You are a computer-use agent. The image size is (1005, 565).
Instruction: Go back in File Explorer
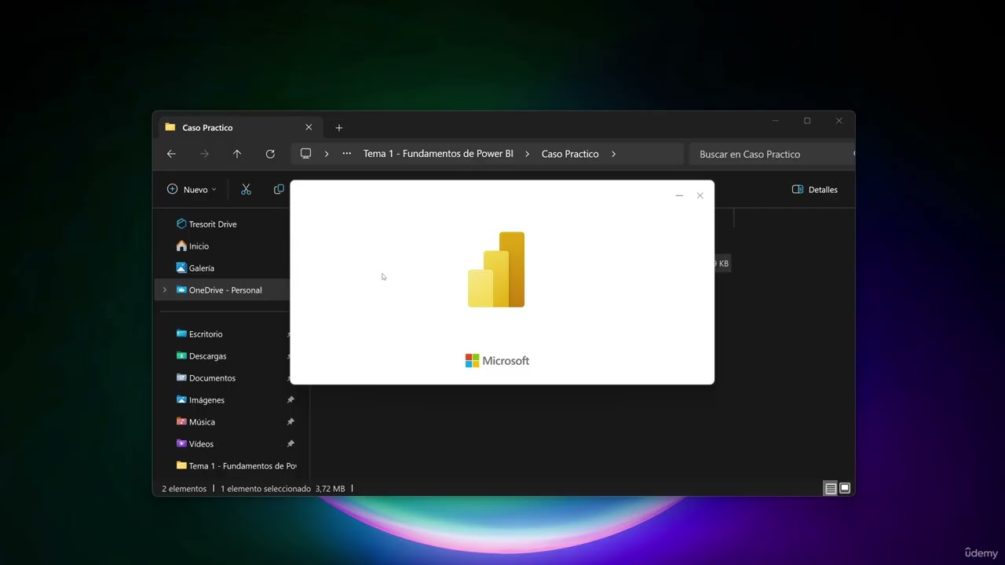pos(171,154)
